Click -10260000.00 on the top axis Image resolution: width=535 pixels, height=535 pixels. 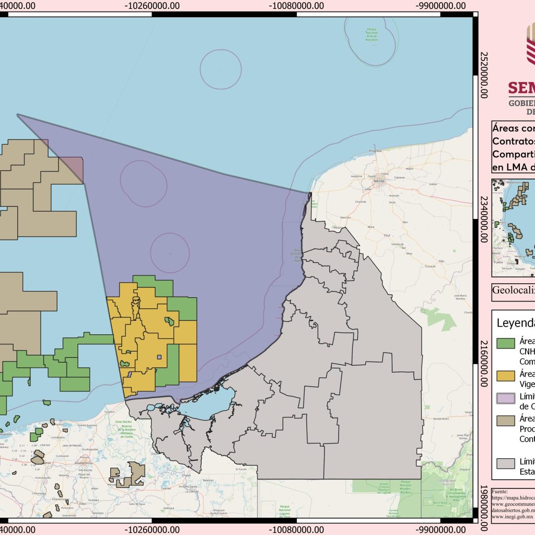pyautogui.click(x=152, y=6)
